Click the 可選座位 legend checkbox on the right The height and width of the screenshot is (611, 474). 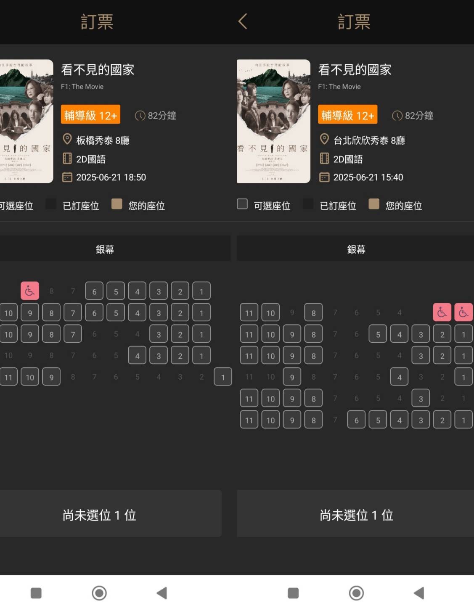(x=242, y=204)
